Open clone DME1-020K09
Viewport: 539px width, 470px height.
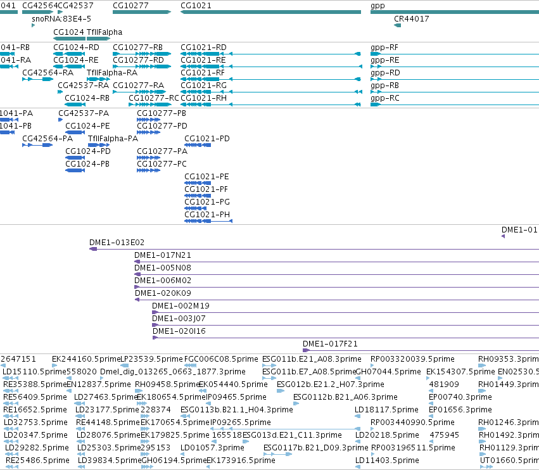163,293
